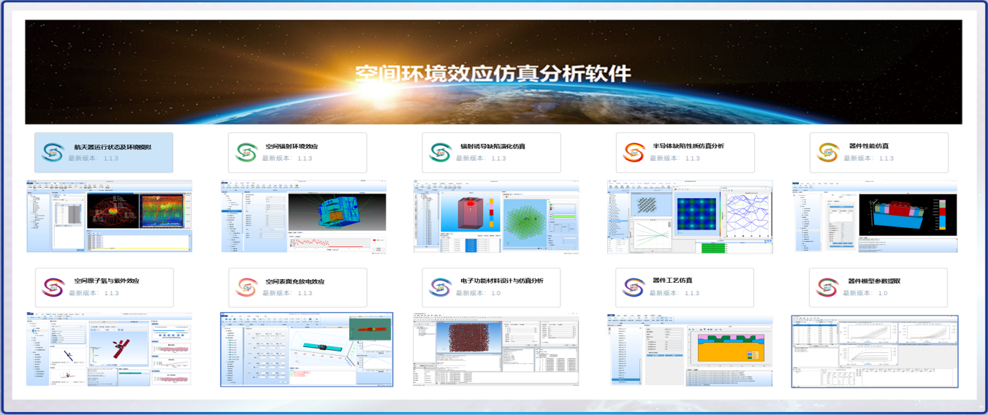This screenshot has height=415, width=988.
Task: Open the 空间表面充放电效应 preview screenshot
Action: (x=306, y=349)
